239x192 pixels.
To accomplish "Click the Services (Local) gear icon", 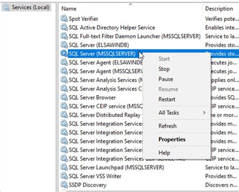I will pyautogui.click(x=6, y=8).
